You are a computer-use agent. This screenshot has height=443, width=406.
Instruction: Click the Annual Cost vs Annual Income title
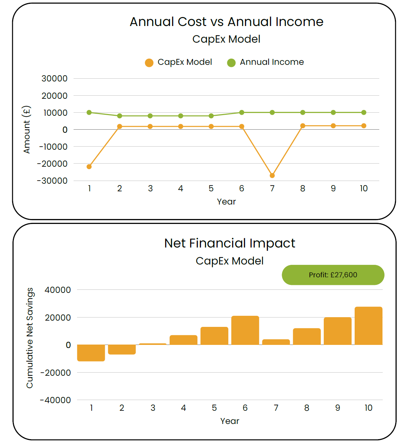(x=226, y=22)
